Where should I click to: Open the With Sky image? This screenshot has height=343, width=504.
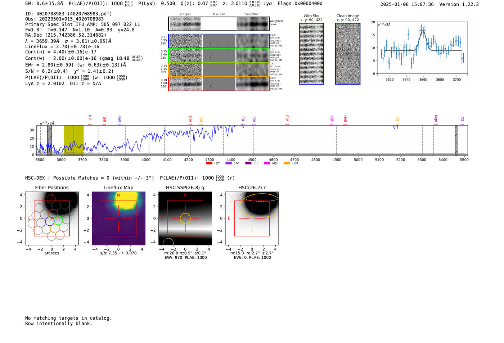pyautogui.click(x=311, y=54)
